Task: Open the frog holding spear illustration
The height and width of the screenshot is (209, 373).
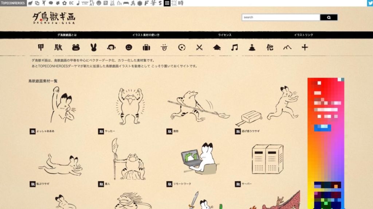Action: pyautogui.click(x=129, y=159)
